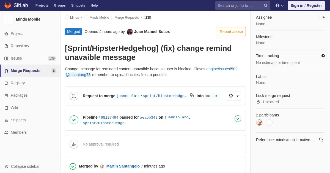Image resolution: width=330 pixels, height=173 pixels.
Task: Click the Time tracking help icon
Action: 323,56
